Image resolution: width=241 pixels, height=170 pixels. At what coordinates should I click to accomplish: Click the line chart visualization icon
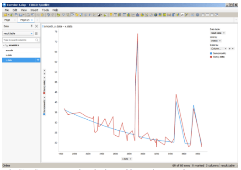(x=133, y=15)
